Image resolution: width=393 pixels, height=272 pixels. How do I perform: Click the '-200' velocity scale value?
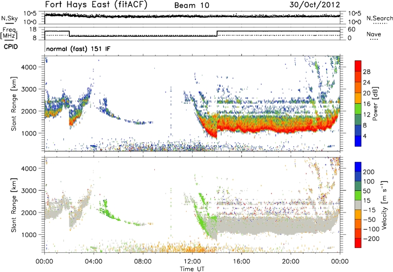pyautogui.click(x=371, y=239)
